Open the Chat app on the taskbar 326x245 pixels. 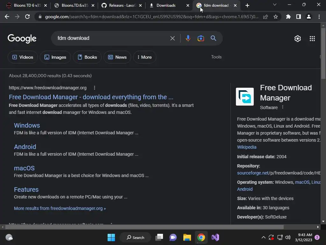173,237
